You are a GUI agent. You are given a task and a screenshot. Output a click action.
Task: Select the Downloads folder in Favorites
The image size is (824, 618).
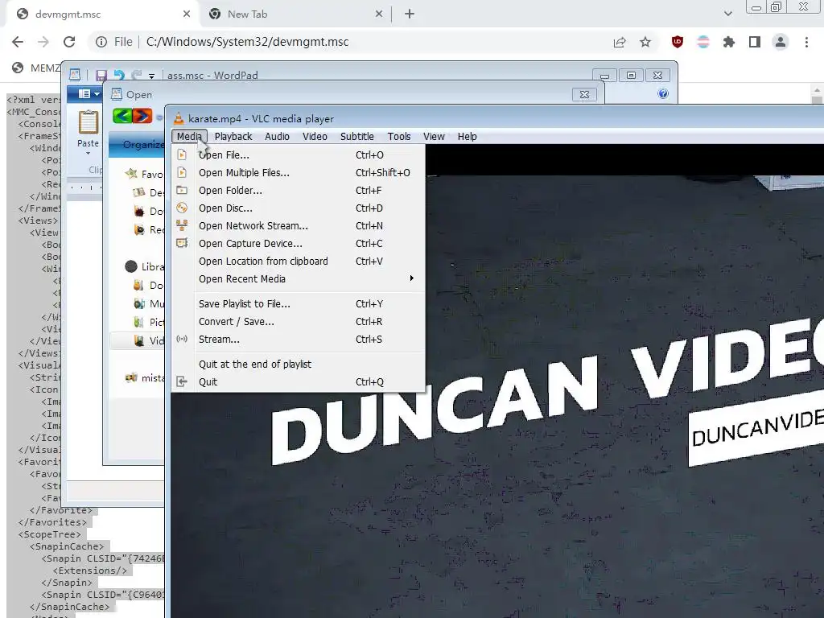coord(149,212)
